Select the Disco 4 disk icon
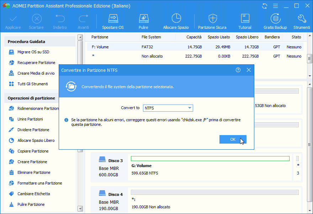This screenshot has width=313, height=214. tap(102, 193)
